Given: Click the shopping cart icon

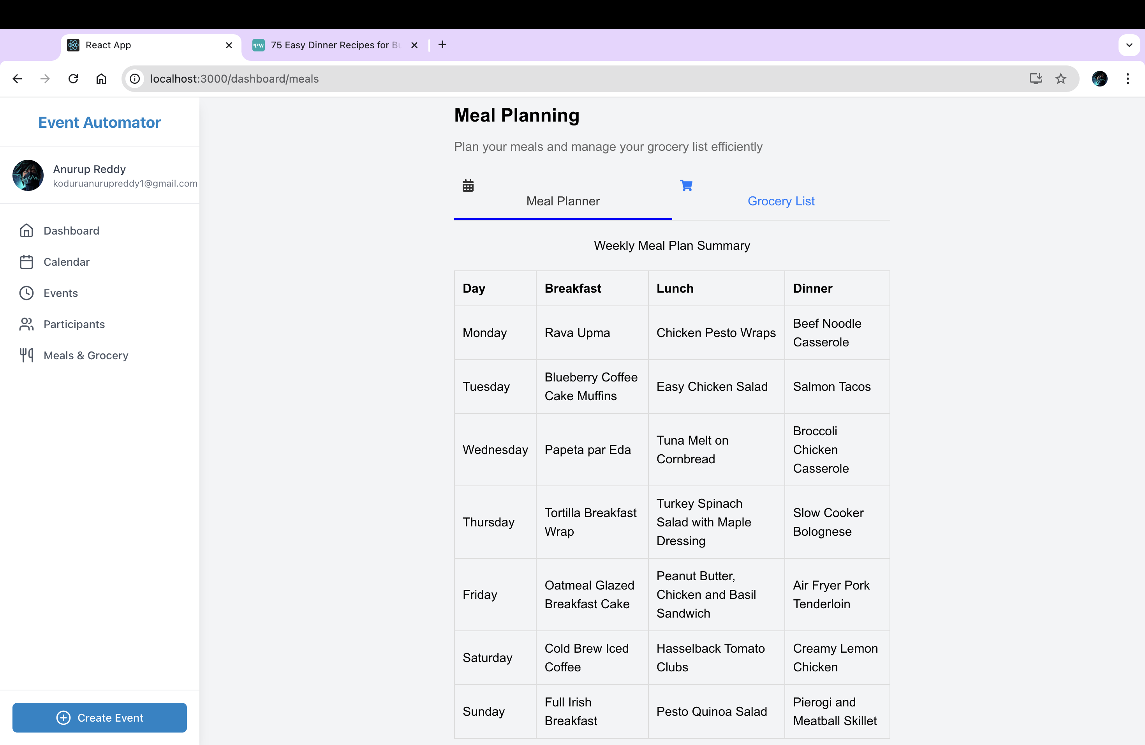Looking at the screenshot, I should pos(686,185).
